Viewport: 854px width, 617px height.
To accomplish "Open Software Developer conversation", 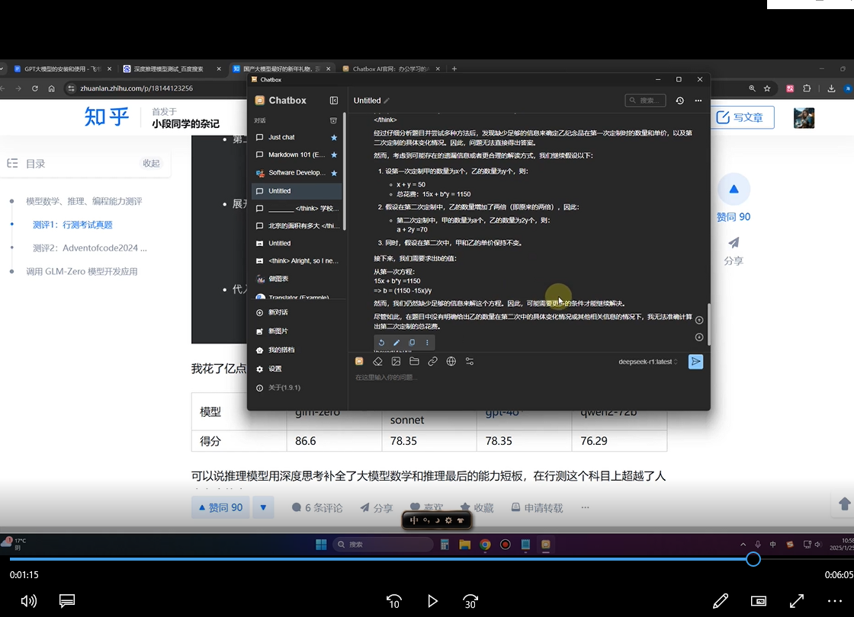I will [297, 173].
